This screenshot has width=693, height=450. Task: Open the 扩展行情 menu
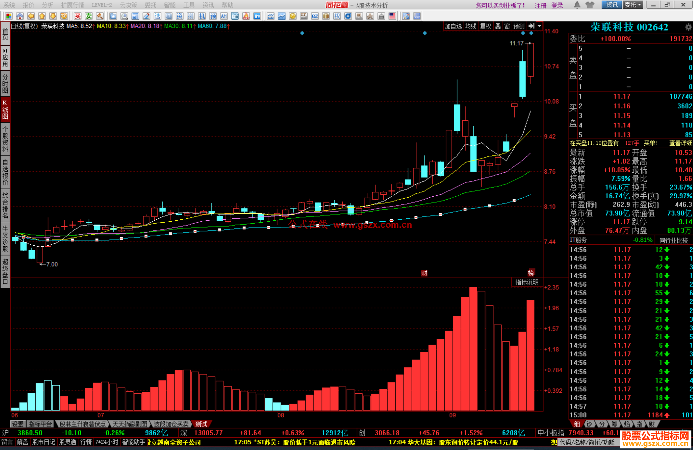tap(73, 5)
